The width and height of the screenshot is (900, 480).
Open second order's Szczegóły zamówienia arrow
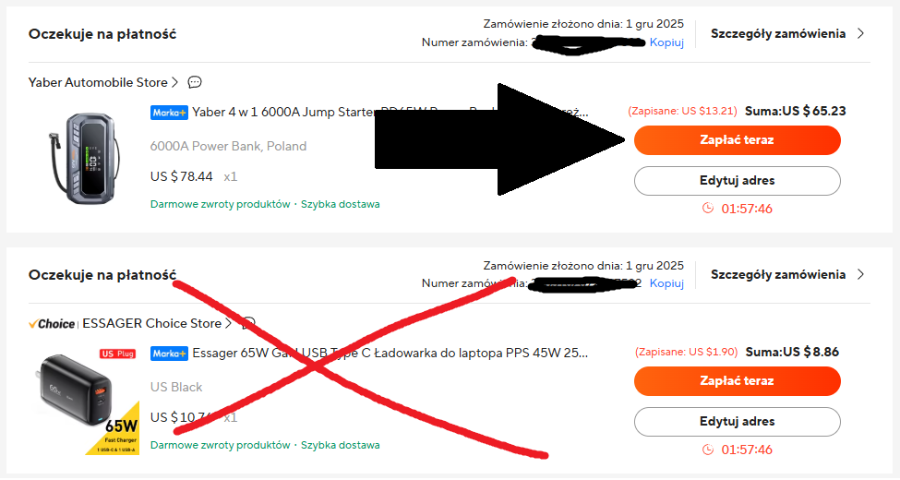tap(860, 274)
